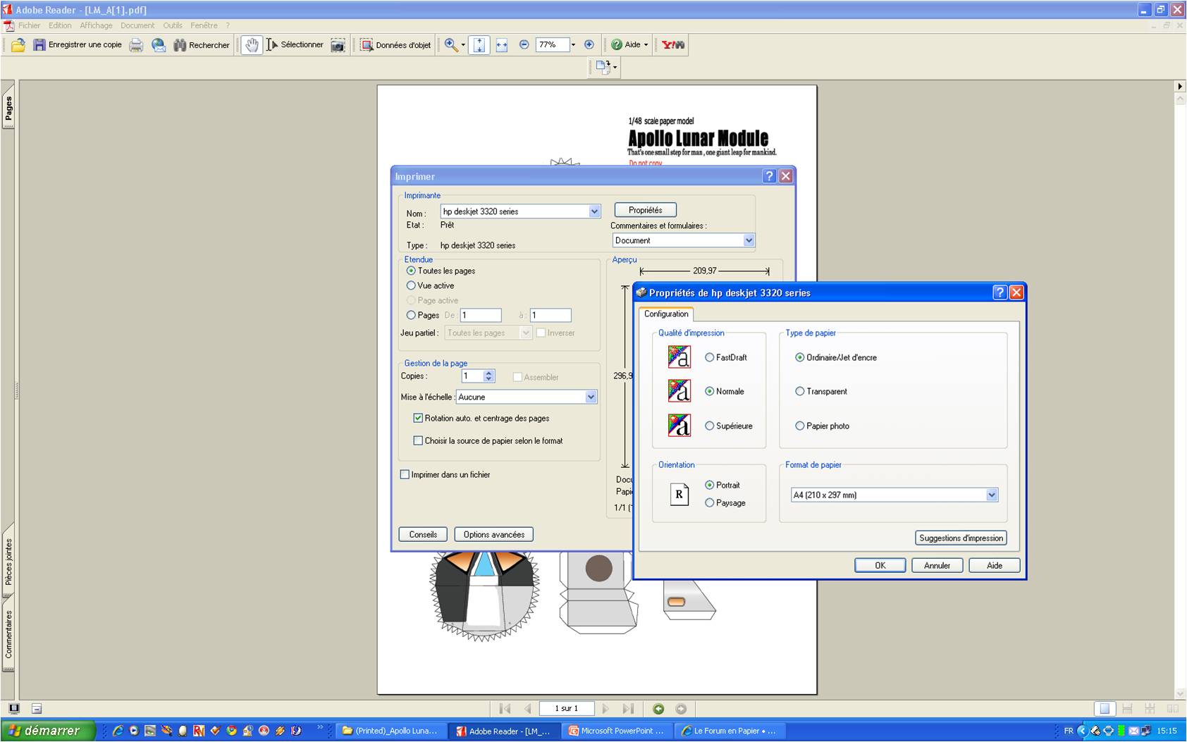Go to first page navigation icon

505,709
